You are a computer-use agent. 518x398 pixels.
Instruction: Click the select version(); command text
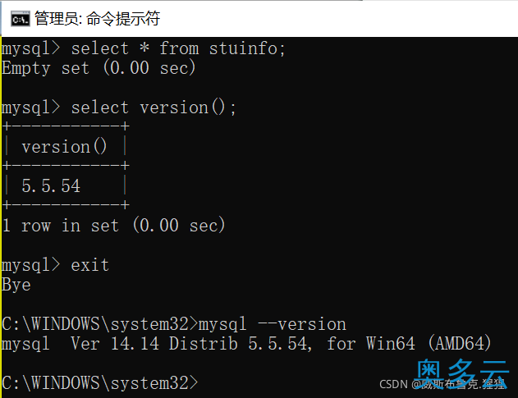pyautogui.click(x=154, y=108)
